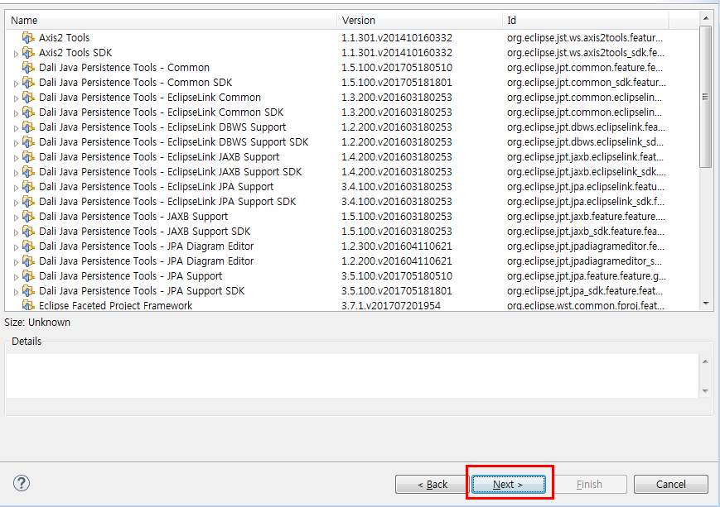The image size is (720, 507).
Task: Select the Dali JPA Support feature icon
Action: pyautogui.click(x=28, y=276)
